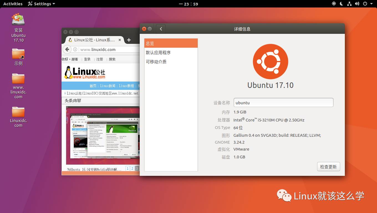Open the Install Ubuntu 17.10 desktop icon
The image size is (377, 213).
18,27
